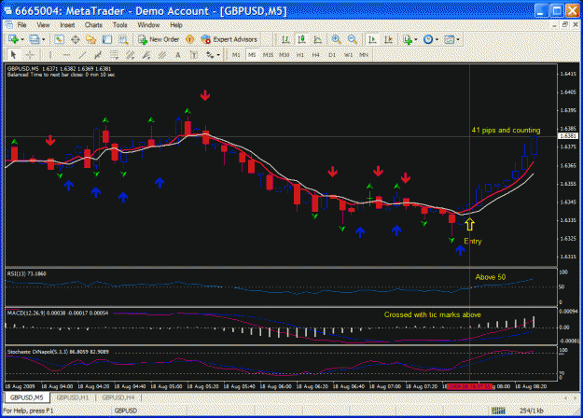Image resolution: width=583 pixels, height=418 pixels.
Task: Open the Indicators list icon
Action: click(408, 39)
